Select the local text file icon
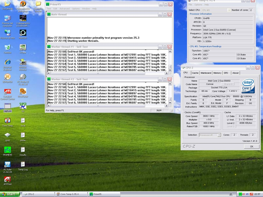Image resolution: width=263 pixels, height=197 pixels. click(23, 122)
